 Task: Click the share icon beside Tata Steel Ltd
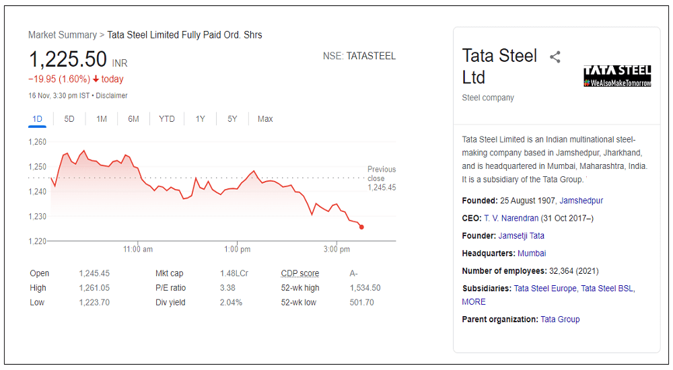pos(555,57)
